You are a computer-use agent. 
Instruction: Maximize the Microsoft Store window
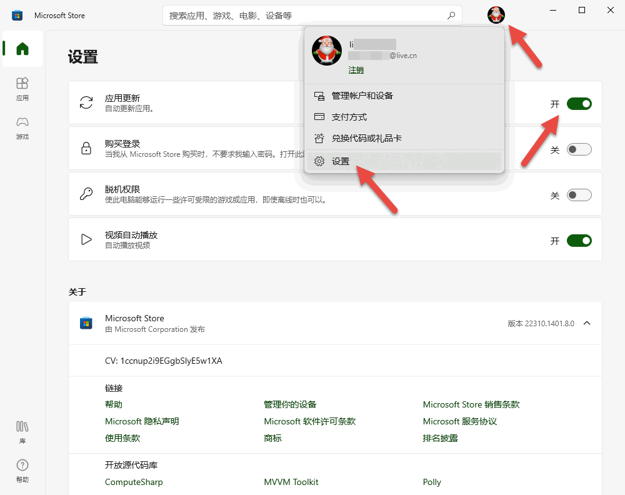click(581, 11)
